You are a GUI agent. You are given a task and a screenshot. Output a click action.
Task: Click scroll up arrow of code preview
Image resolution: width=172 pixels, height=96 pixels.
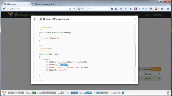click(135, 26)
